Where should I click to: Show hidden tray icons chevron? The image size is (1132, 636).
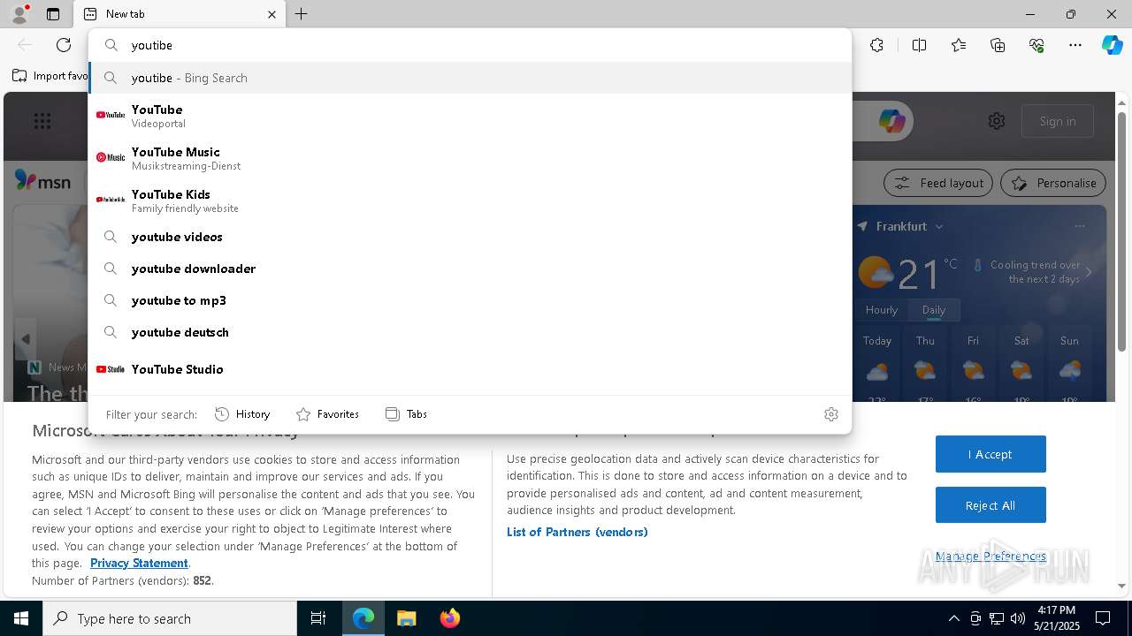pos(953,618)
